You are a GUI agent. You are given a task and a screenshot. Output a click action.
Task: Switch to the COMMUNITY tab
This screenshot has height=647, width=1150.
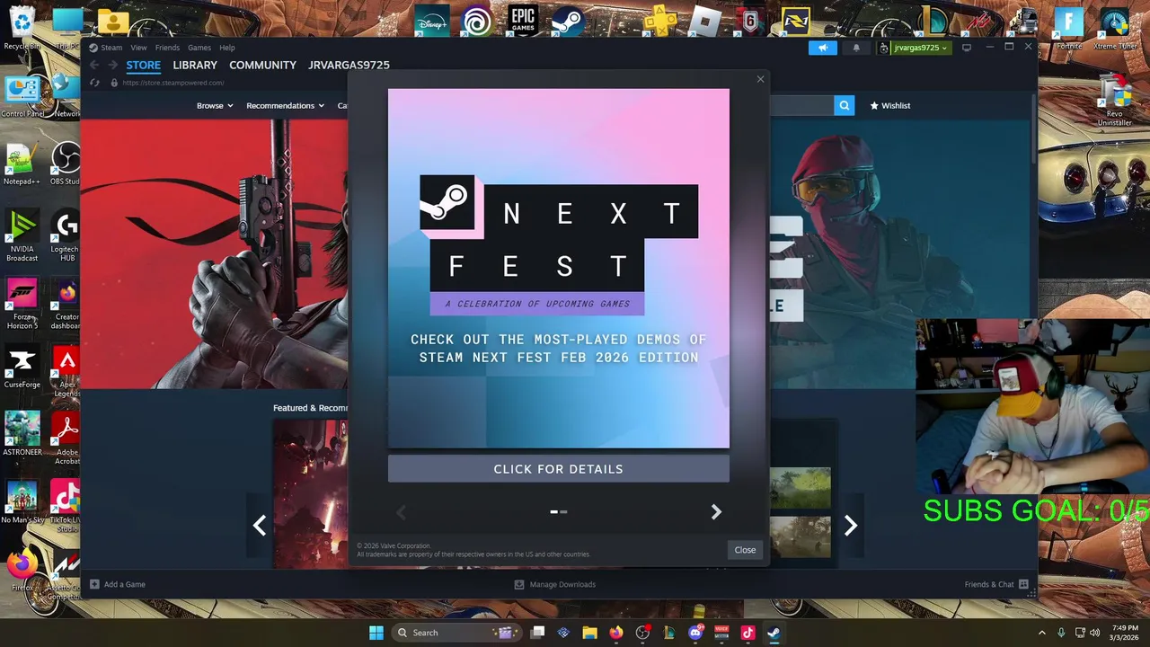pos(262,65)
